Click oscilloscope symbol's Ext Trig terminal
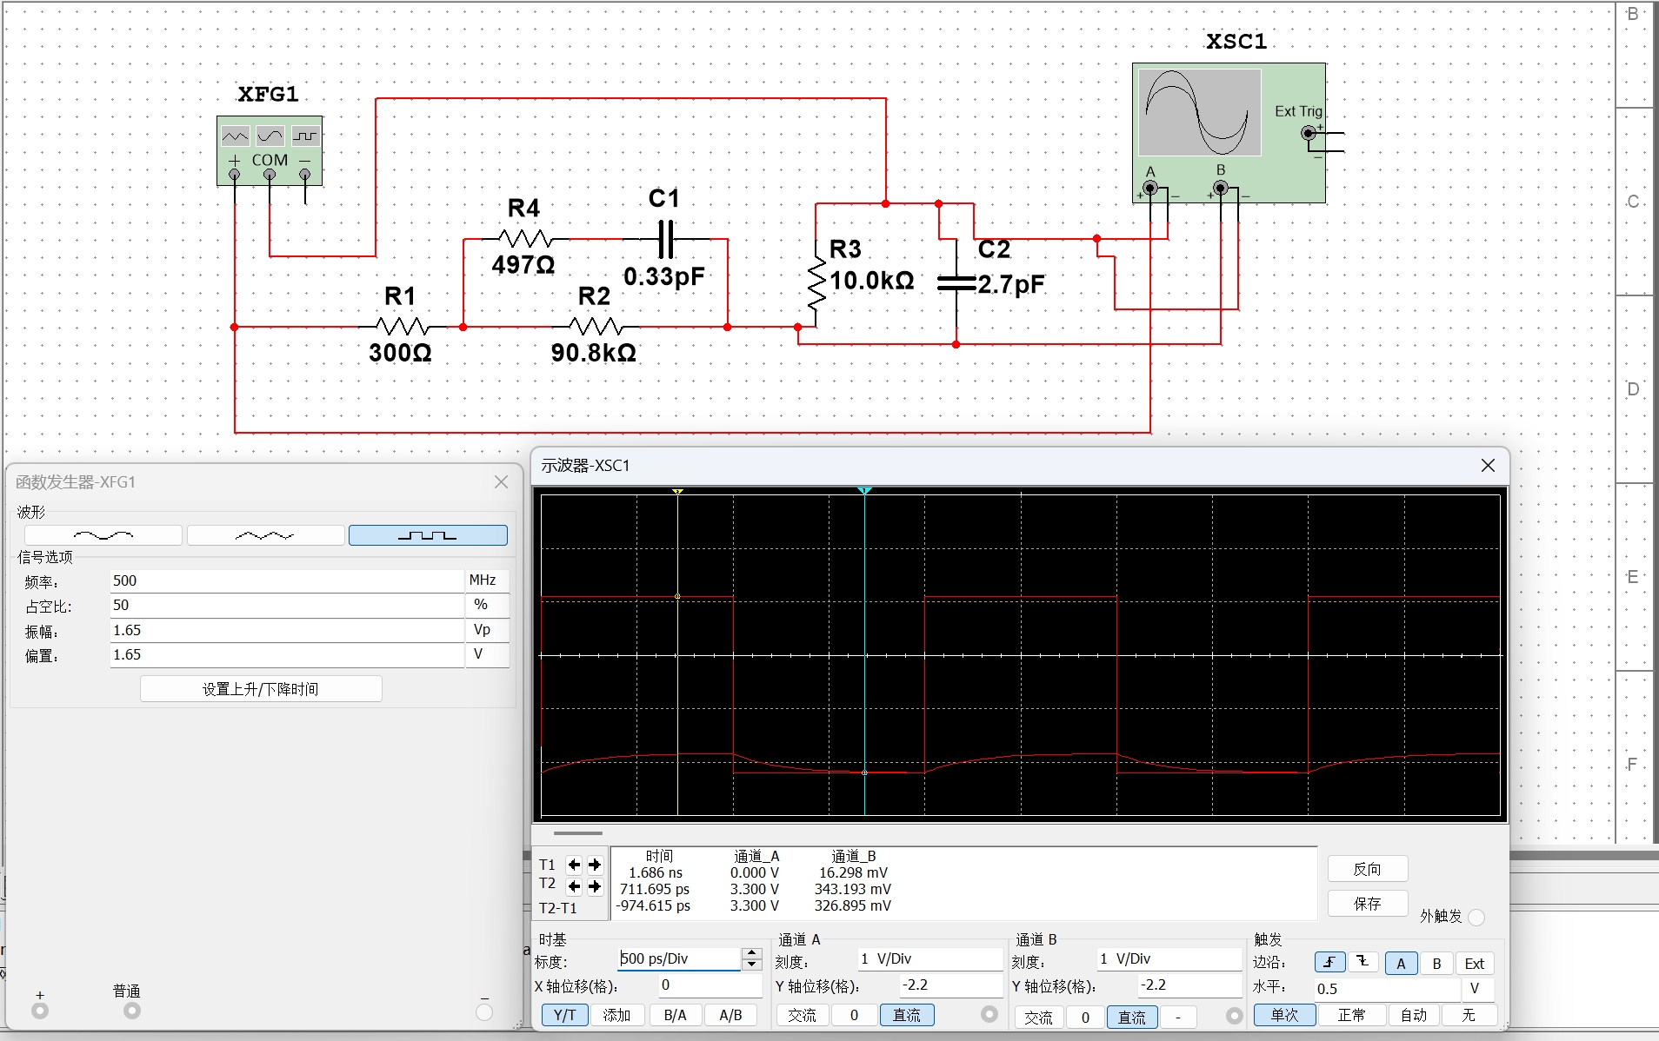1659x1041 pixels. point(1308,133)
